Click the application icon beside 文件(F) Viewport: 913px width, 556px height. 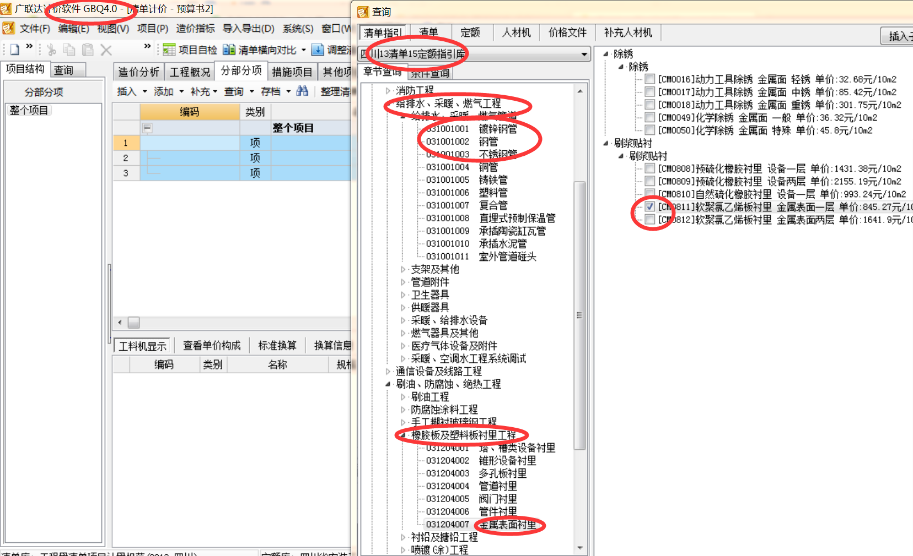[x=8, y=28]
